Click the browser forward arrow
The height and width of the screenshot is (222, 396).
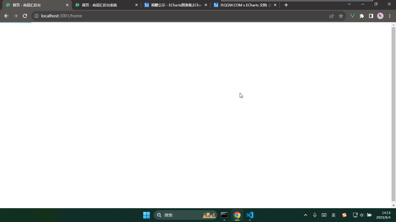tap(16, 16)
